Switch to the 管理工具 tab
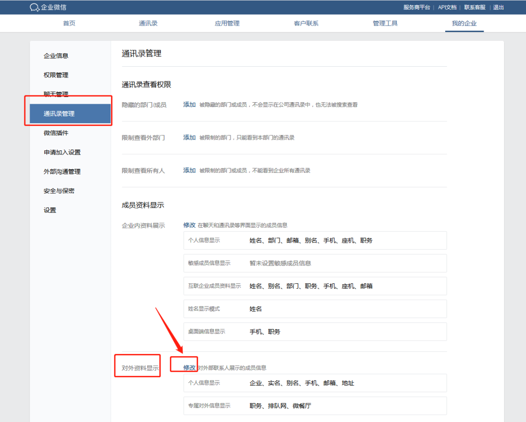 [x=385, y=23]
